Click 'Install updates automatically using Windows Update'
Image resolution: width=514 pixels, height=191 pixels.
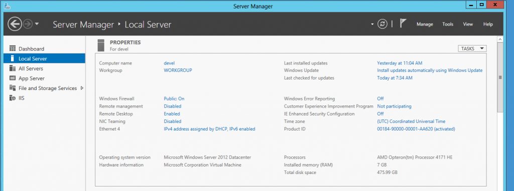[x=430, y=70]
